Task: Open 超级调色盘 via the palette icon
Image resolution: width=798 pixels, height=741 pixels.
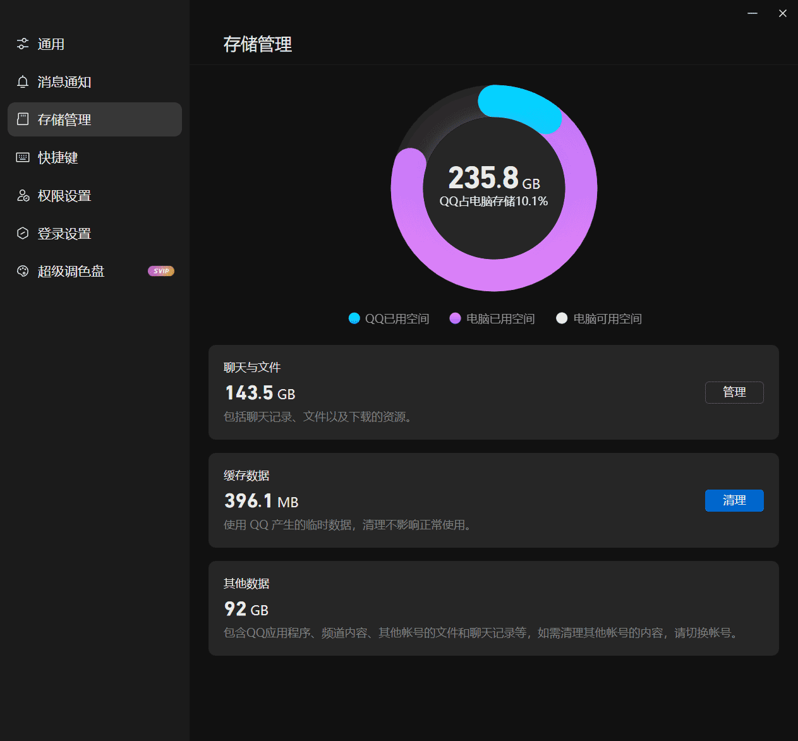Action: 23,272
